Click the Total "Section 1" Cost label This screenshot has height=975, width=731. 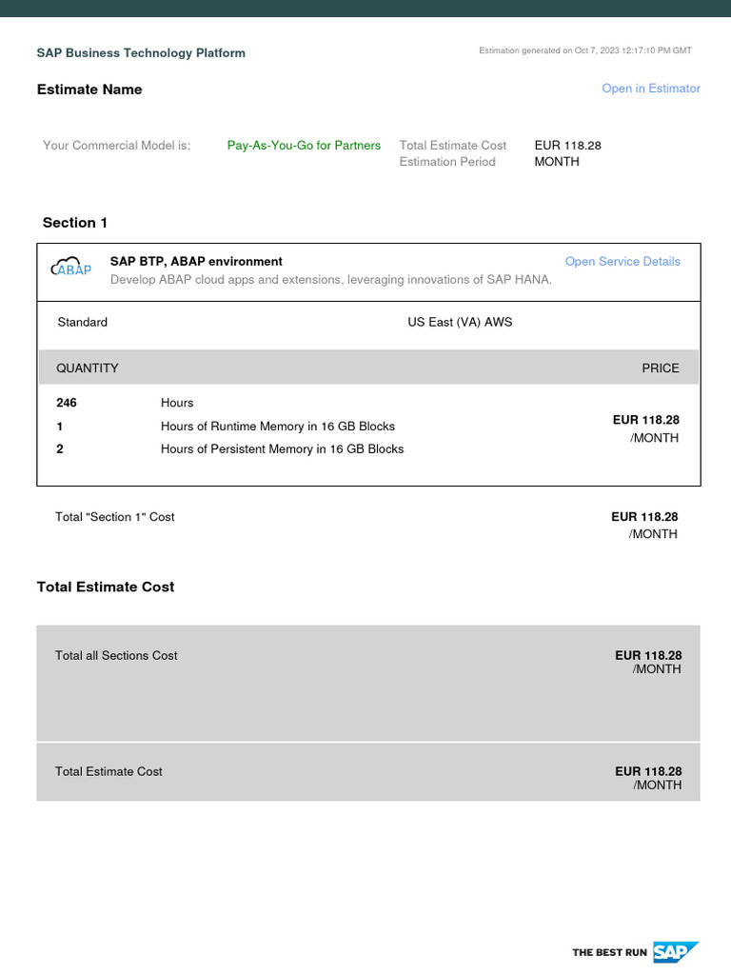click(115, 517)
